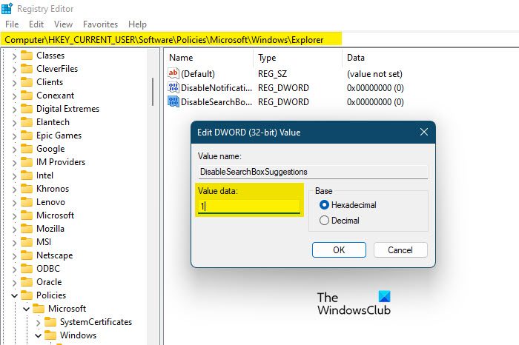
Task: Confirm the DWORD edit with OK
Action: [x=339, y=249]
